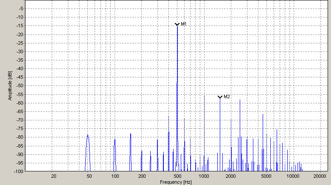Click the '10000' frequency axis tick label
The width and height of the screenshot is (331, 185).
click(293, 176)
